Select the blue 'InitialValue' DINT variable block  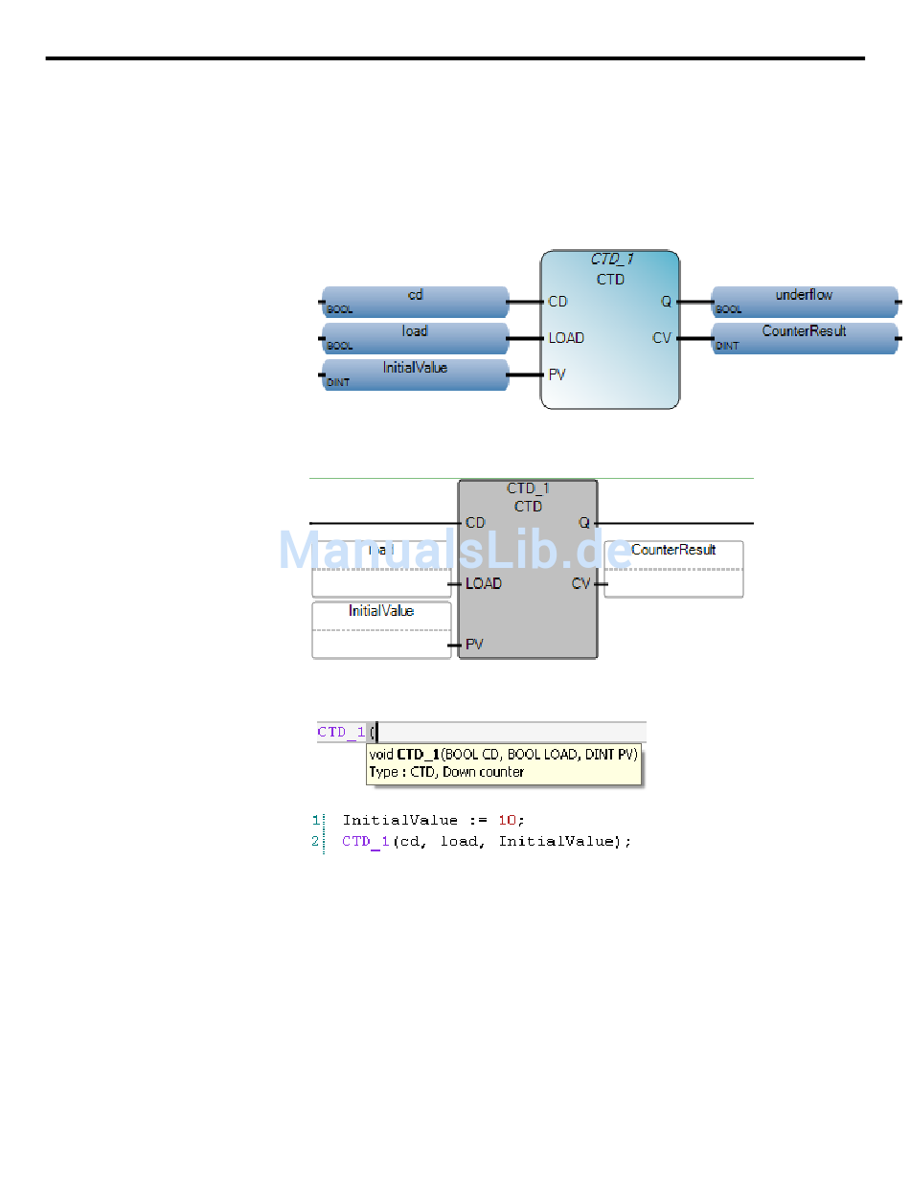tap(415, 374)
